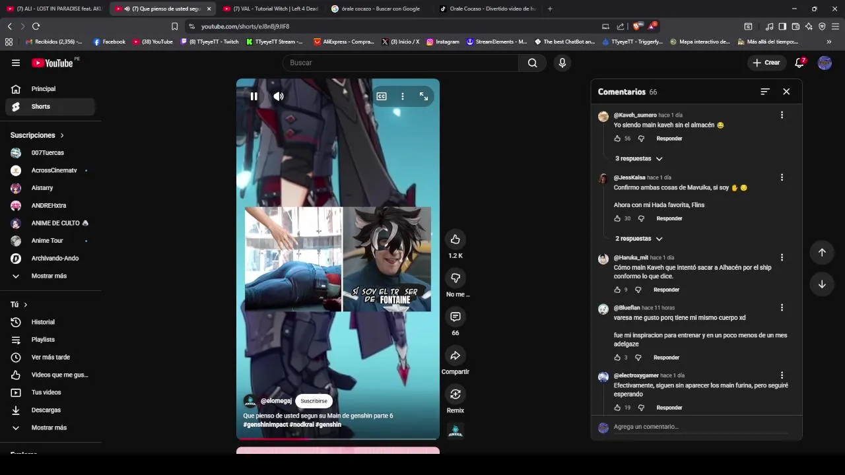Image resolution: width=845 pixels, height=475 pixels.
Task: Click the add a comment field
Action: pyautogui.click(x=700, y=427)
